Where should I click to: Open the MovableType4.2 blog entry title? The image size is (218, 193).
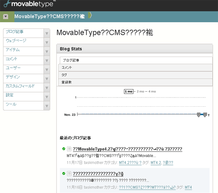tap(127, 149)
